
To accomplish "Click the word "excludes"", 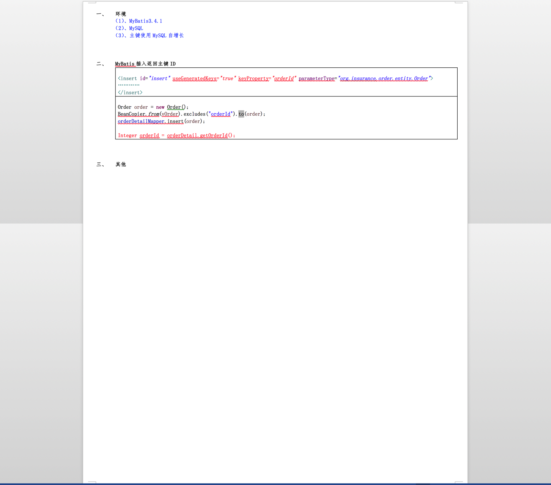I will coord(194,114).
